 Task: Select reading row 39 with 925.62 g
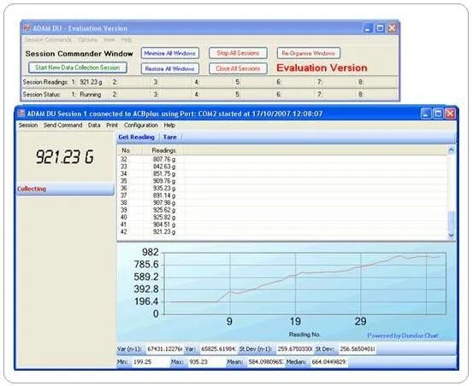pos(282,210)
